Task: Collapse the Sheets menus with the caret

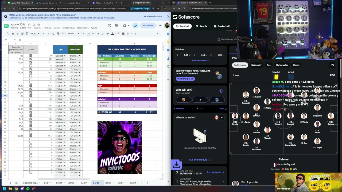Action: click(x=157, y=34)
